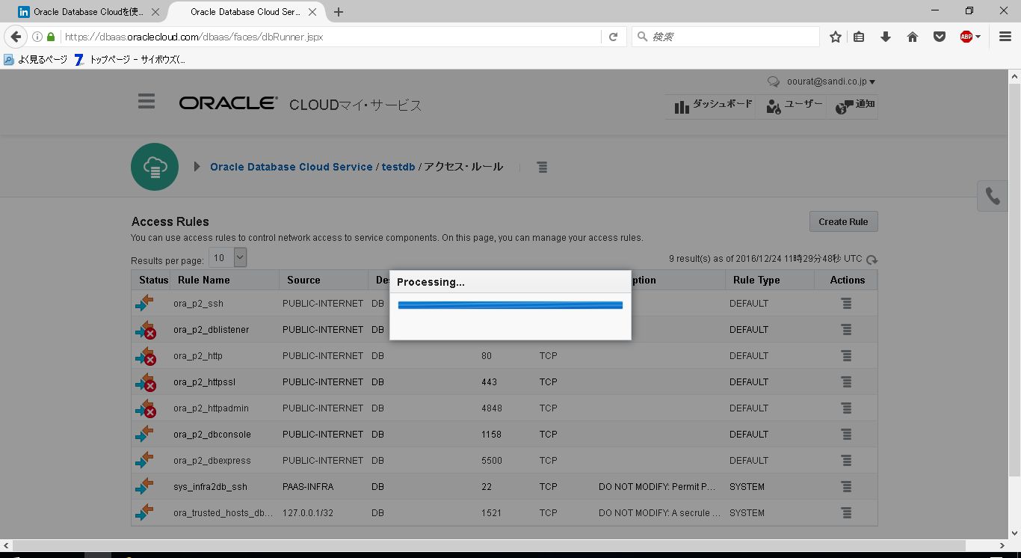Viewport: 1021px width, 558px height.
Task: Open the Actions menu for ora_p2_httpadmin
Action: 846,408
